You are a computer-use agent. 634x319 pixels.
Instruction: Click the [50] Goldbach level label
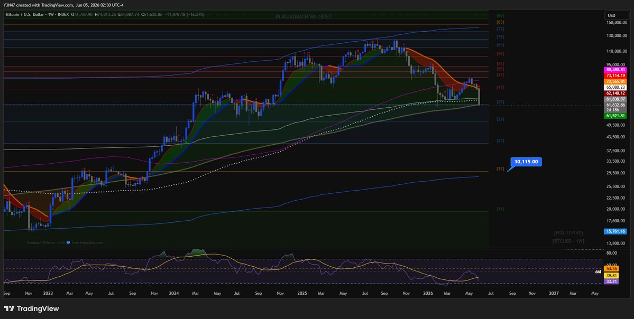[500, 69]
